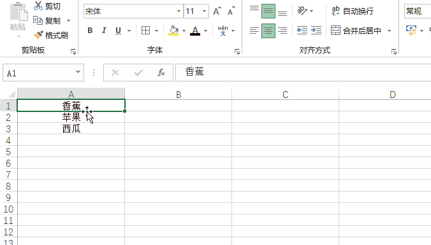Screen dimensions: 431x245
Task: Click the formula bar containing 香蕉
Action: coord(303,73)
